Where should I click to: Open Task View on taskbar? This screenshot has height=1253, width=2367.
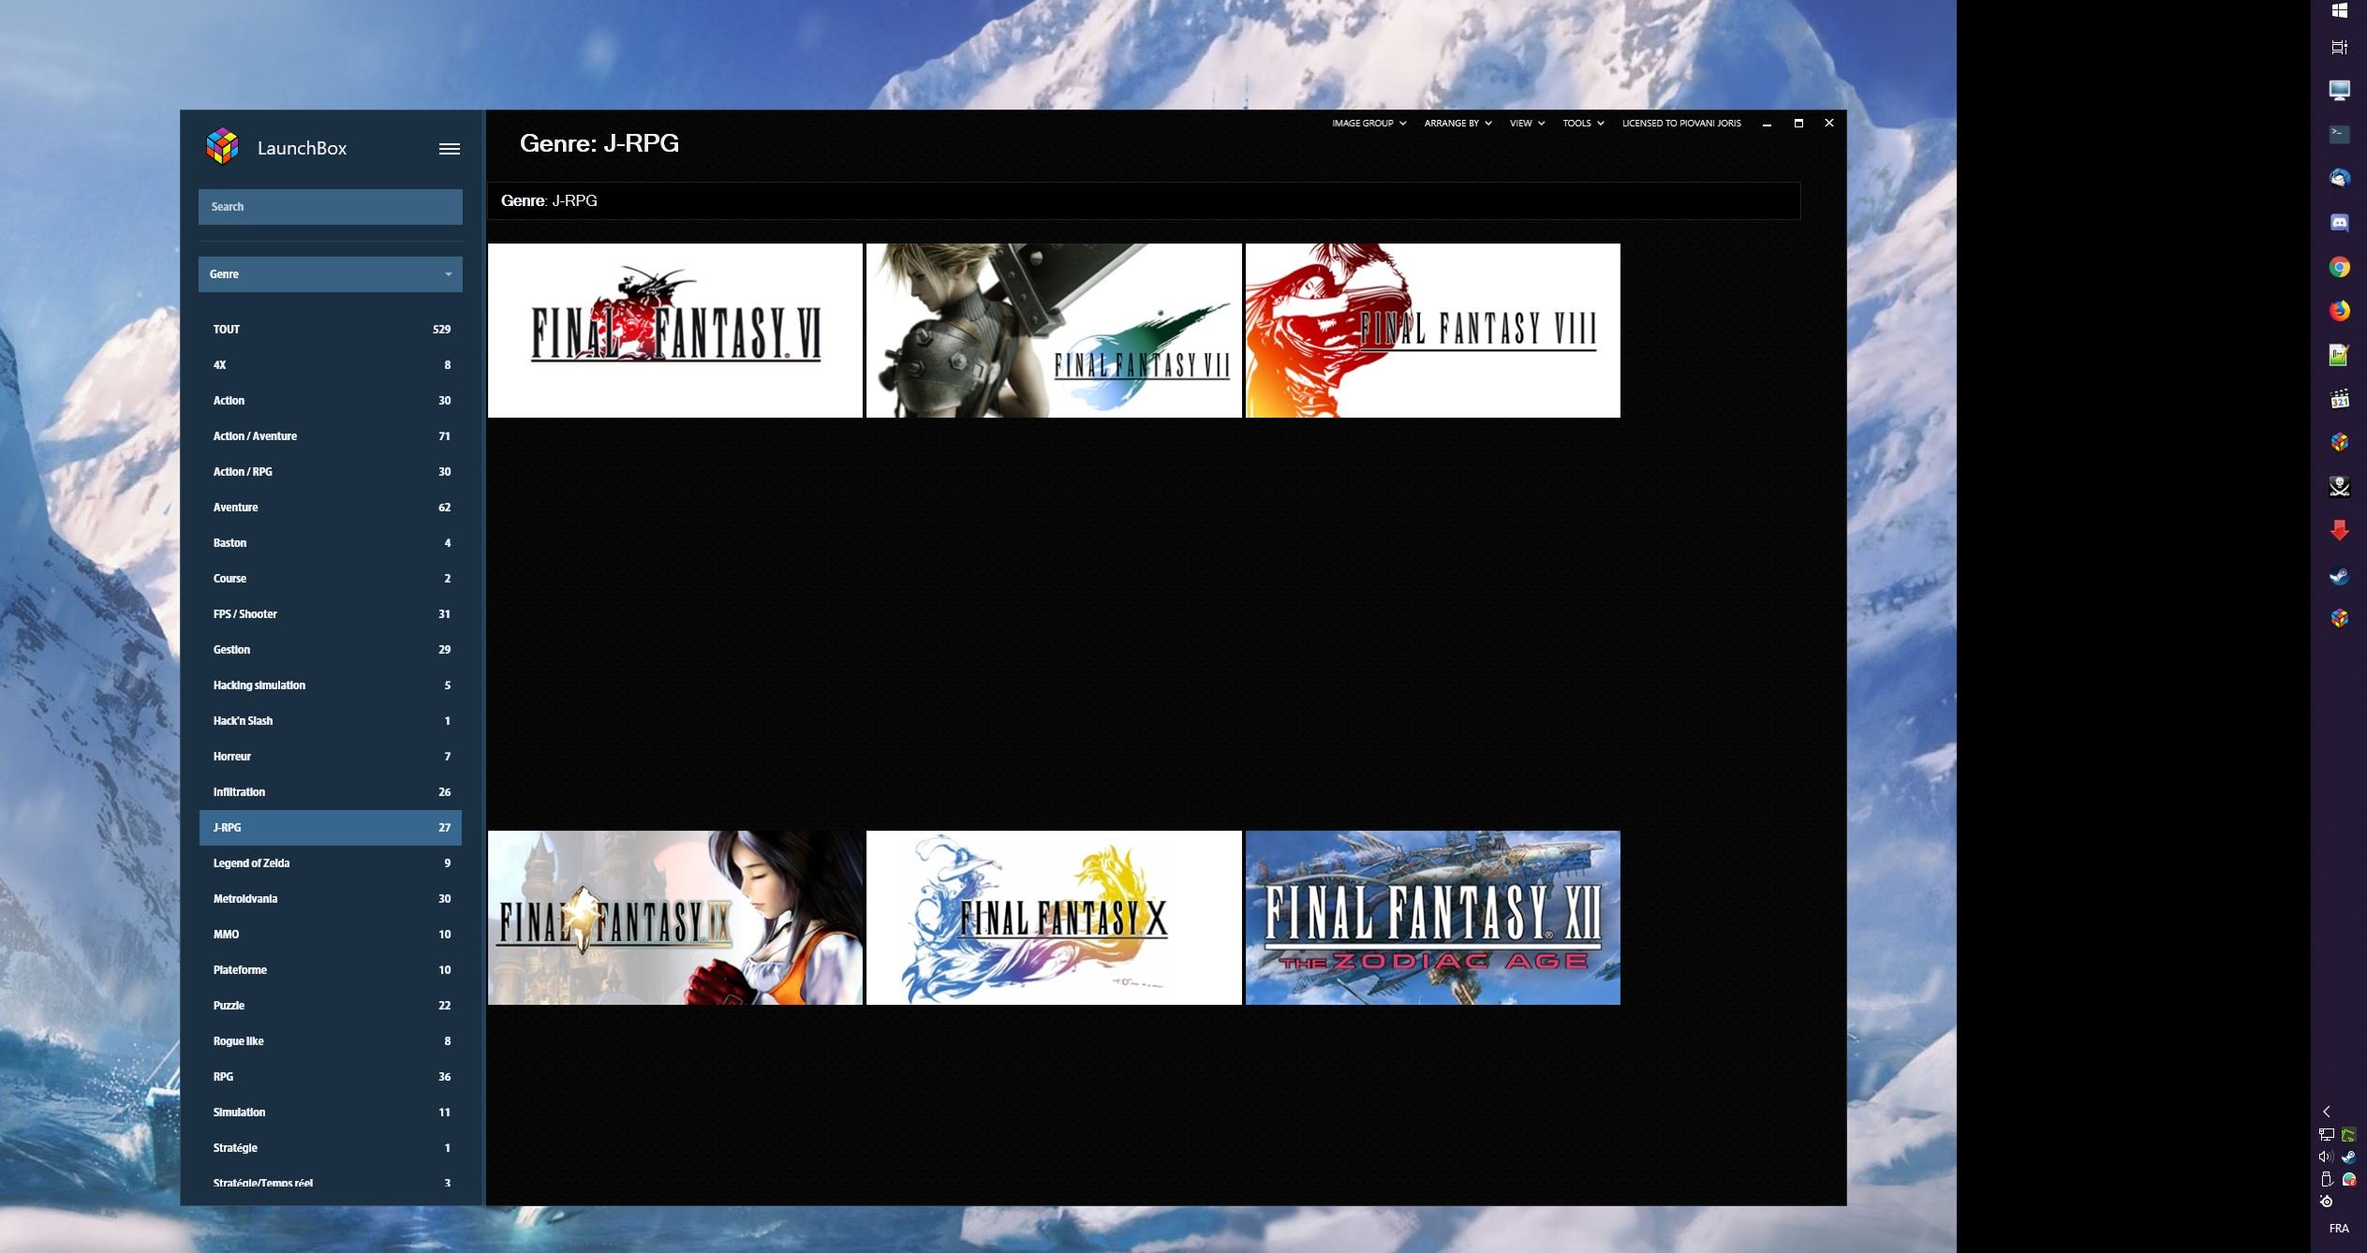point(2339,47)
